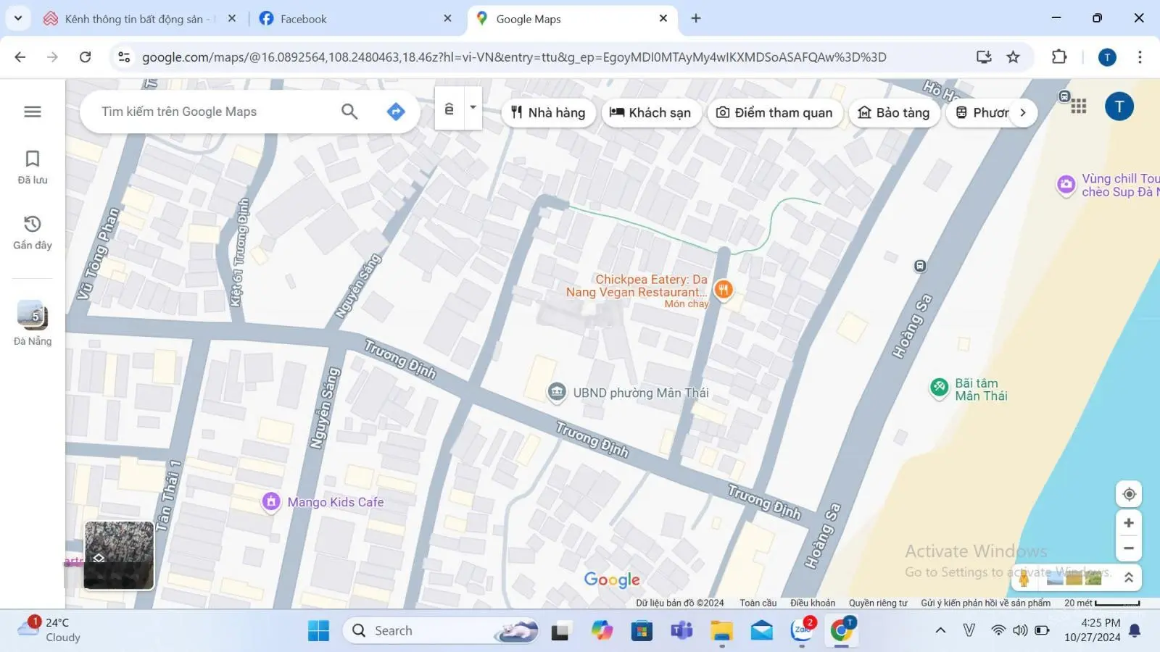
Task: Open the tab search dropdown arrow
Action: [18, 18]
